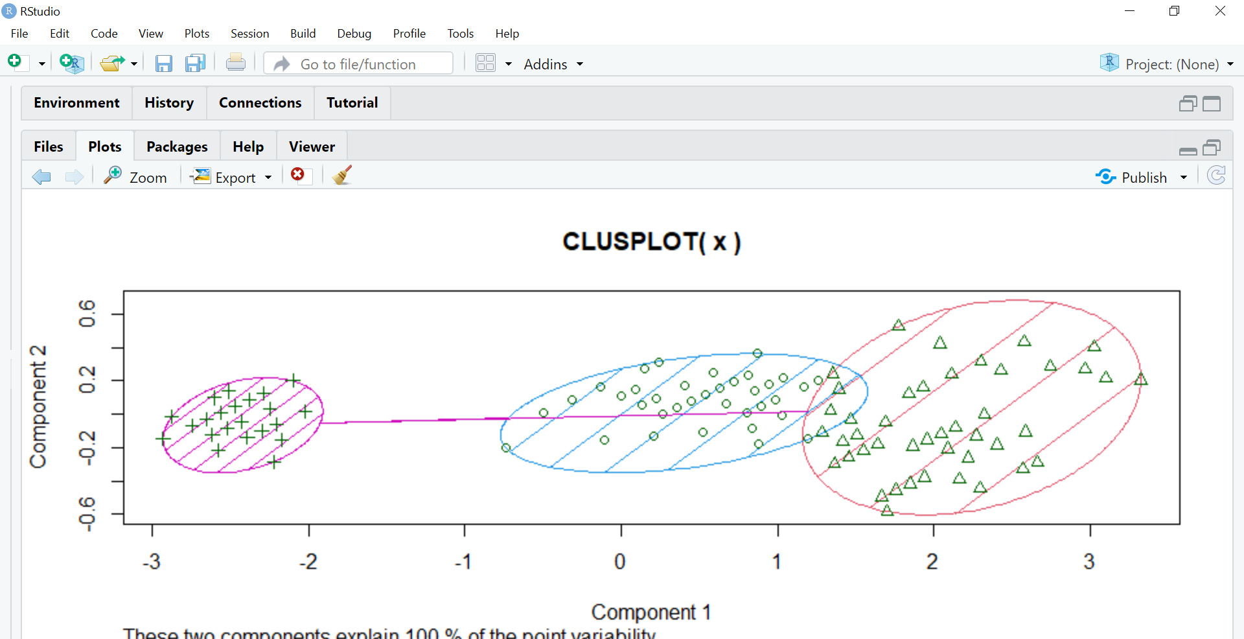Click the blue hatched cluster ellipse
This screenshot has height=639, width=1244.
[x=684, y=413]
